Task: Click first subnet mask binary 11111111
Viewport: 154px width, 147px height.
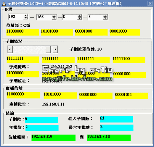Action: tap(23, 60)
